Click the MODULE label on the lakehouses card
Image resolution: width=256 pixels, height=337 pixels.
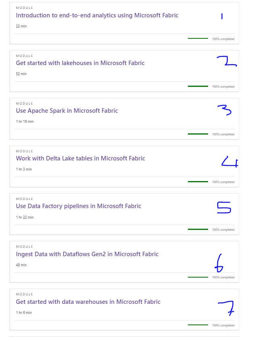(24, 55)
